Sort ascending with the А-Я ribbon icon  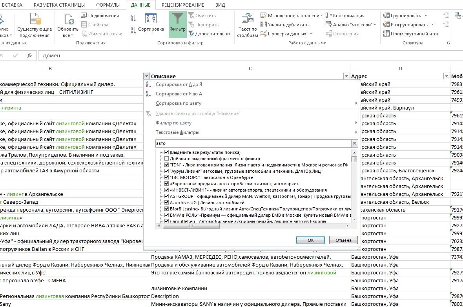tap(133, 18)
